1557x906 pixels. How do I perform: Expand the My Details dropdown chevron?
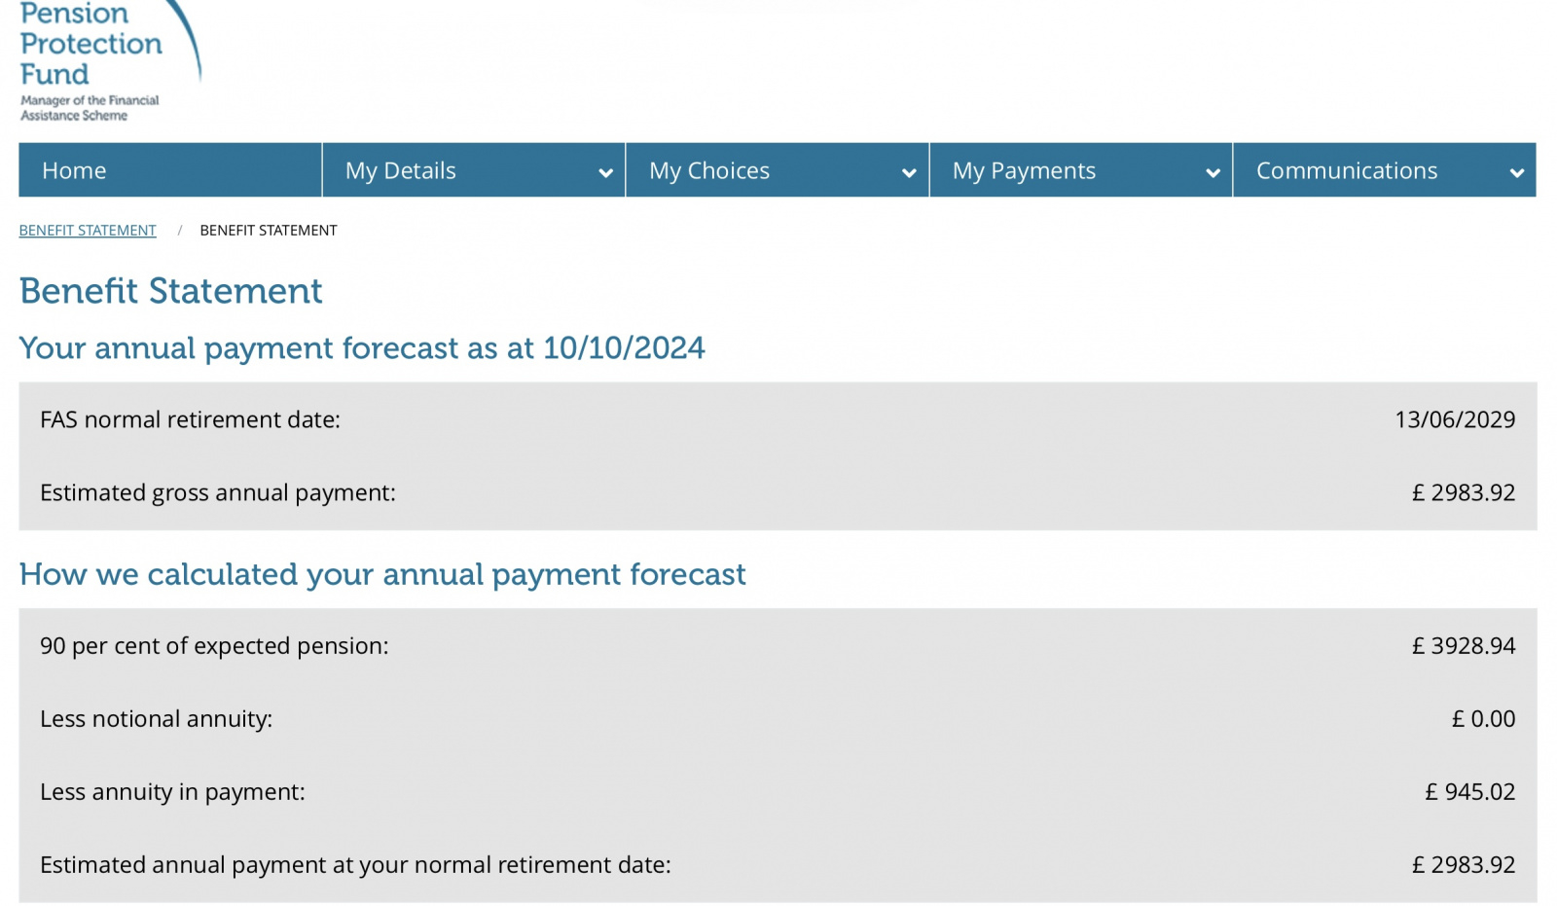click(605, 172)
